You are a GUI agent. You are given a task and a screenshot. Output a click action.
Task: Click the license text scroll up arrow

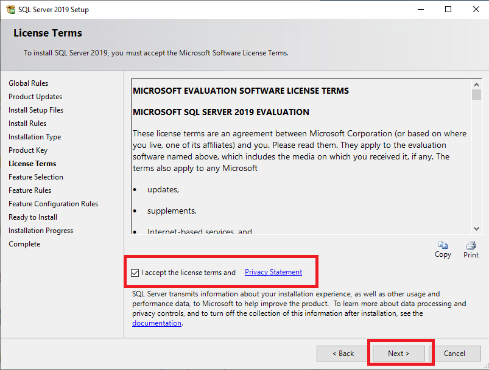click(x=476, y=85)
